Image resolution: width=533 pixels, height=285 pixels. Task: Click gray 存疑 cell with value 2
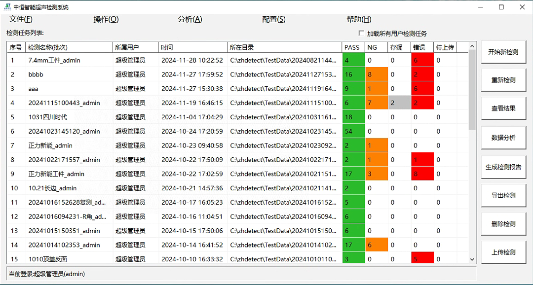[x=399, y=103]
